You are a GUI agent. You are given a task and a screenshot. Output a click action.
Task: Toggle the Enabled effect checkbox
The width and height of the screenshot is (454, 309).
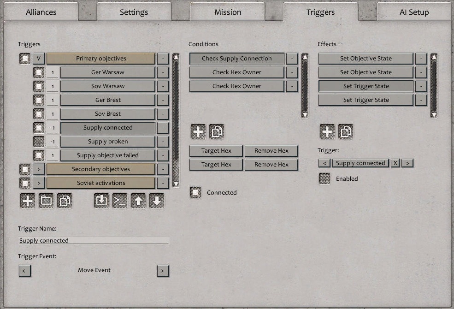pos(324,178)
